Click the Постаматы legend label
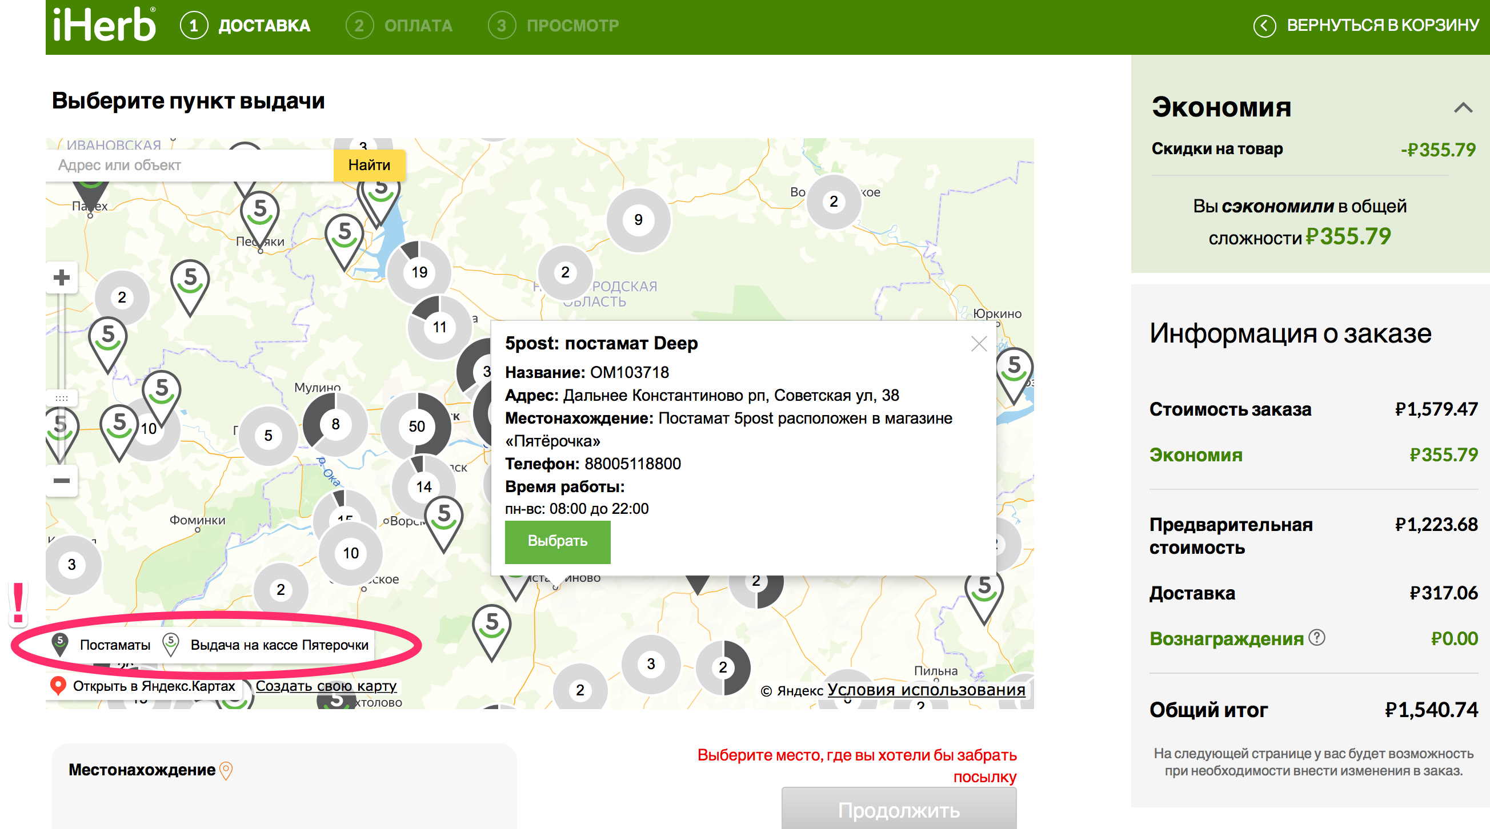1490x829 pixels. click(x=115, y=645)
